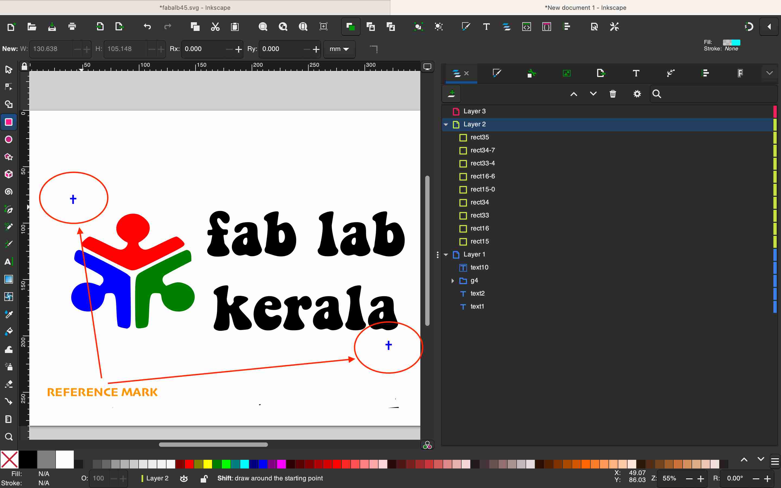Viewport: 781px width, 488px height.
Task: Collapse the Layer 2 tree
Action: coord(446,125)
